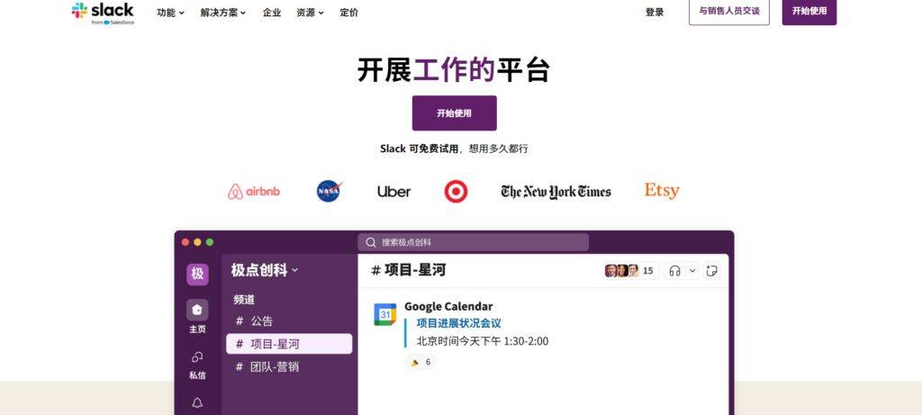This screenshot has height=415, width=922.
Task: Click the bell notifications icon in sidebar
Action: click(197, 402)
